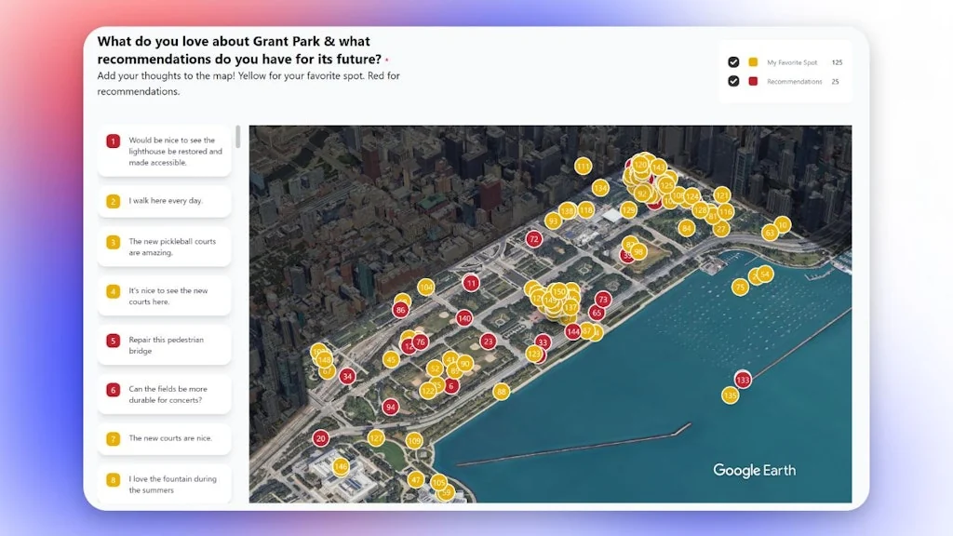Open yellow pin 104 on the map
Viewport: 953px width, 536px height.
click(x=425, y=288)
